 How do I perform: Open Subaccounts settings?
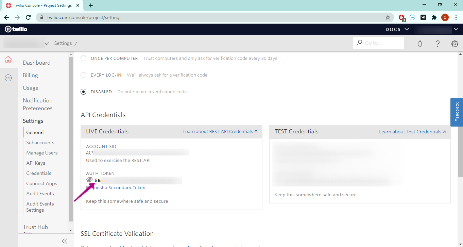(40, 143)
